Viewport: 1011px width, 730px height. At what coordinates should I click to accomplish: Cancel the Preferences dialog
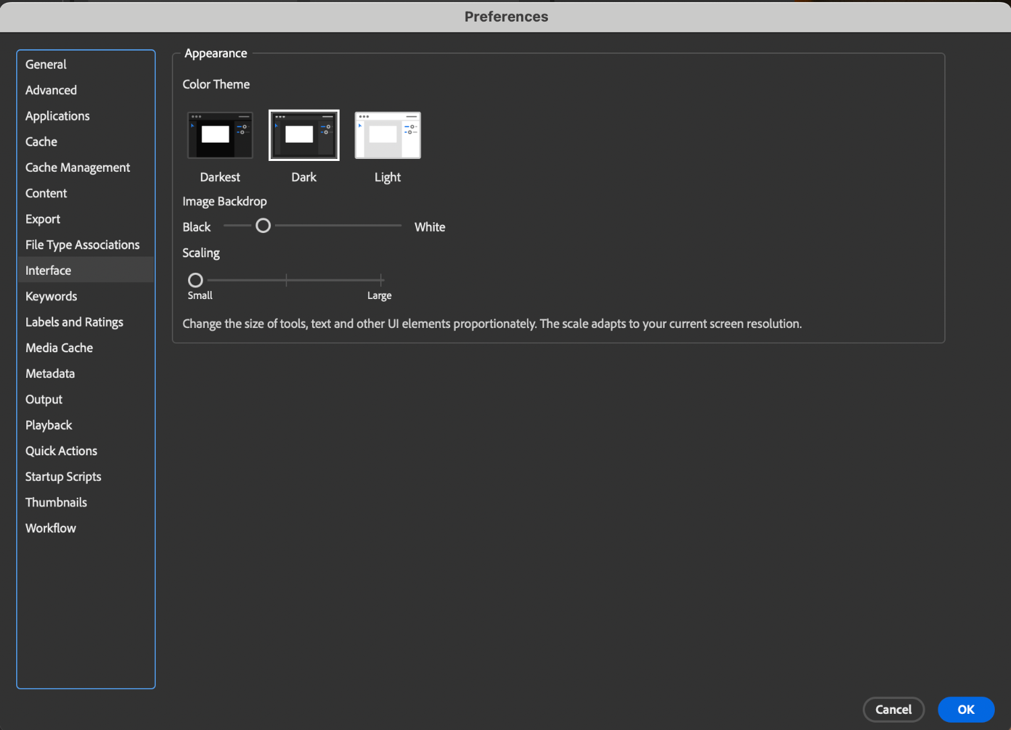coord(893,709)
